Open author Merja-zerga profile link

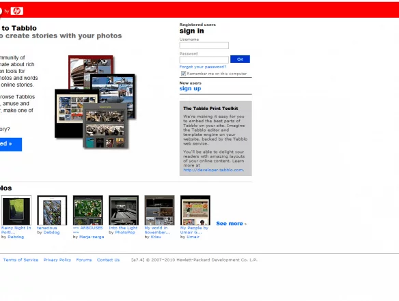[92, 237]
